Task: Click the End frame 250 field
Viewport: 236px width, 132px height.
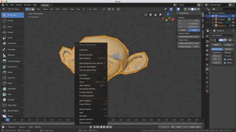Action: point(195,127)
